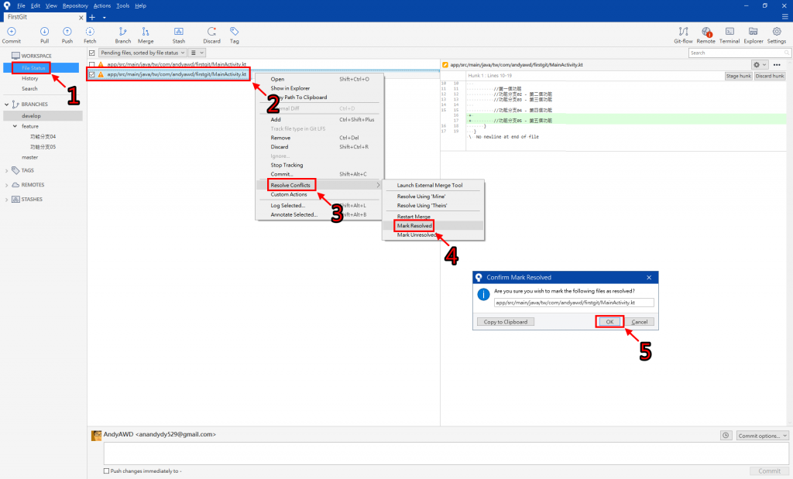Open the File menu

(21, 5)
